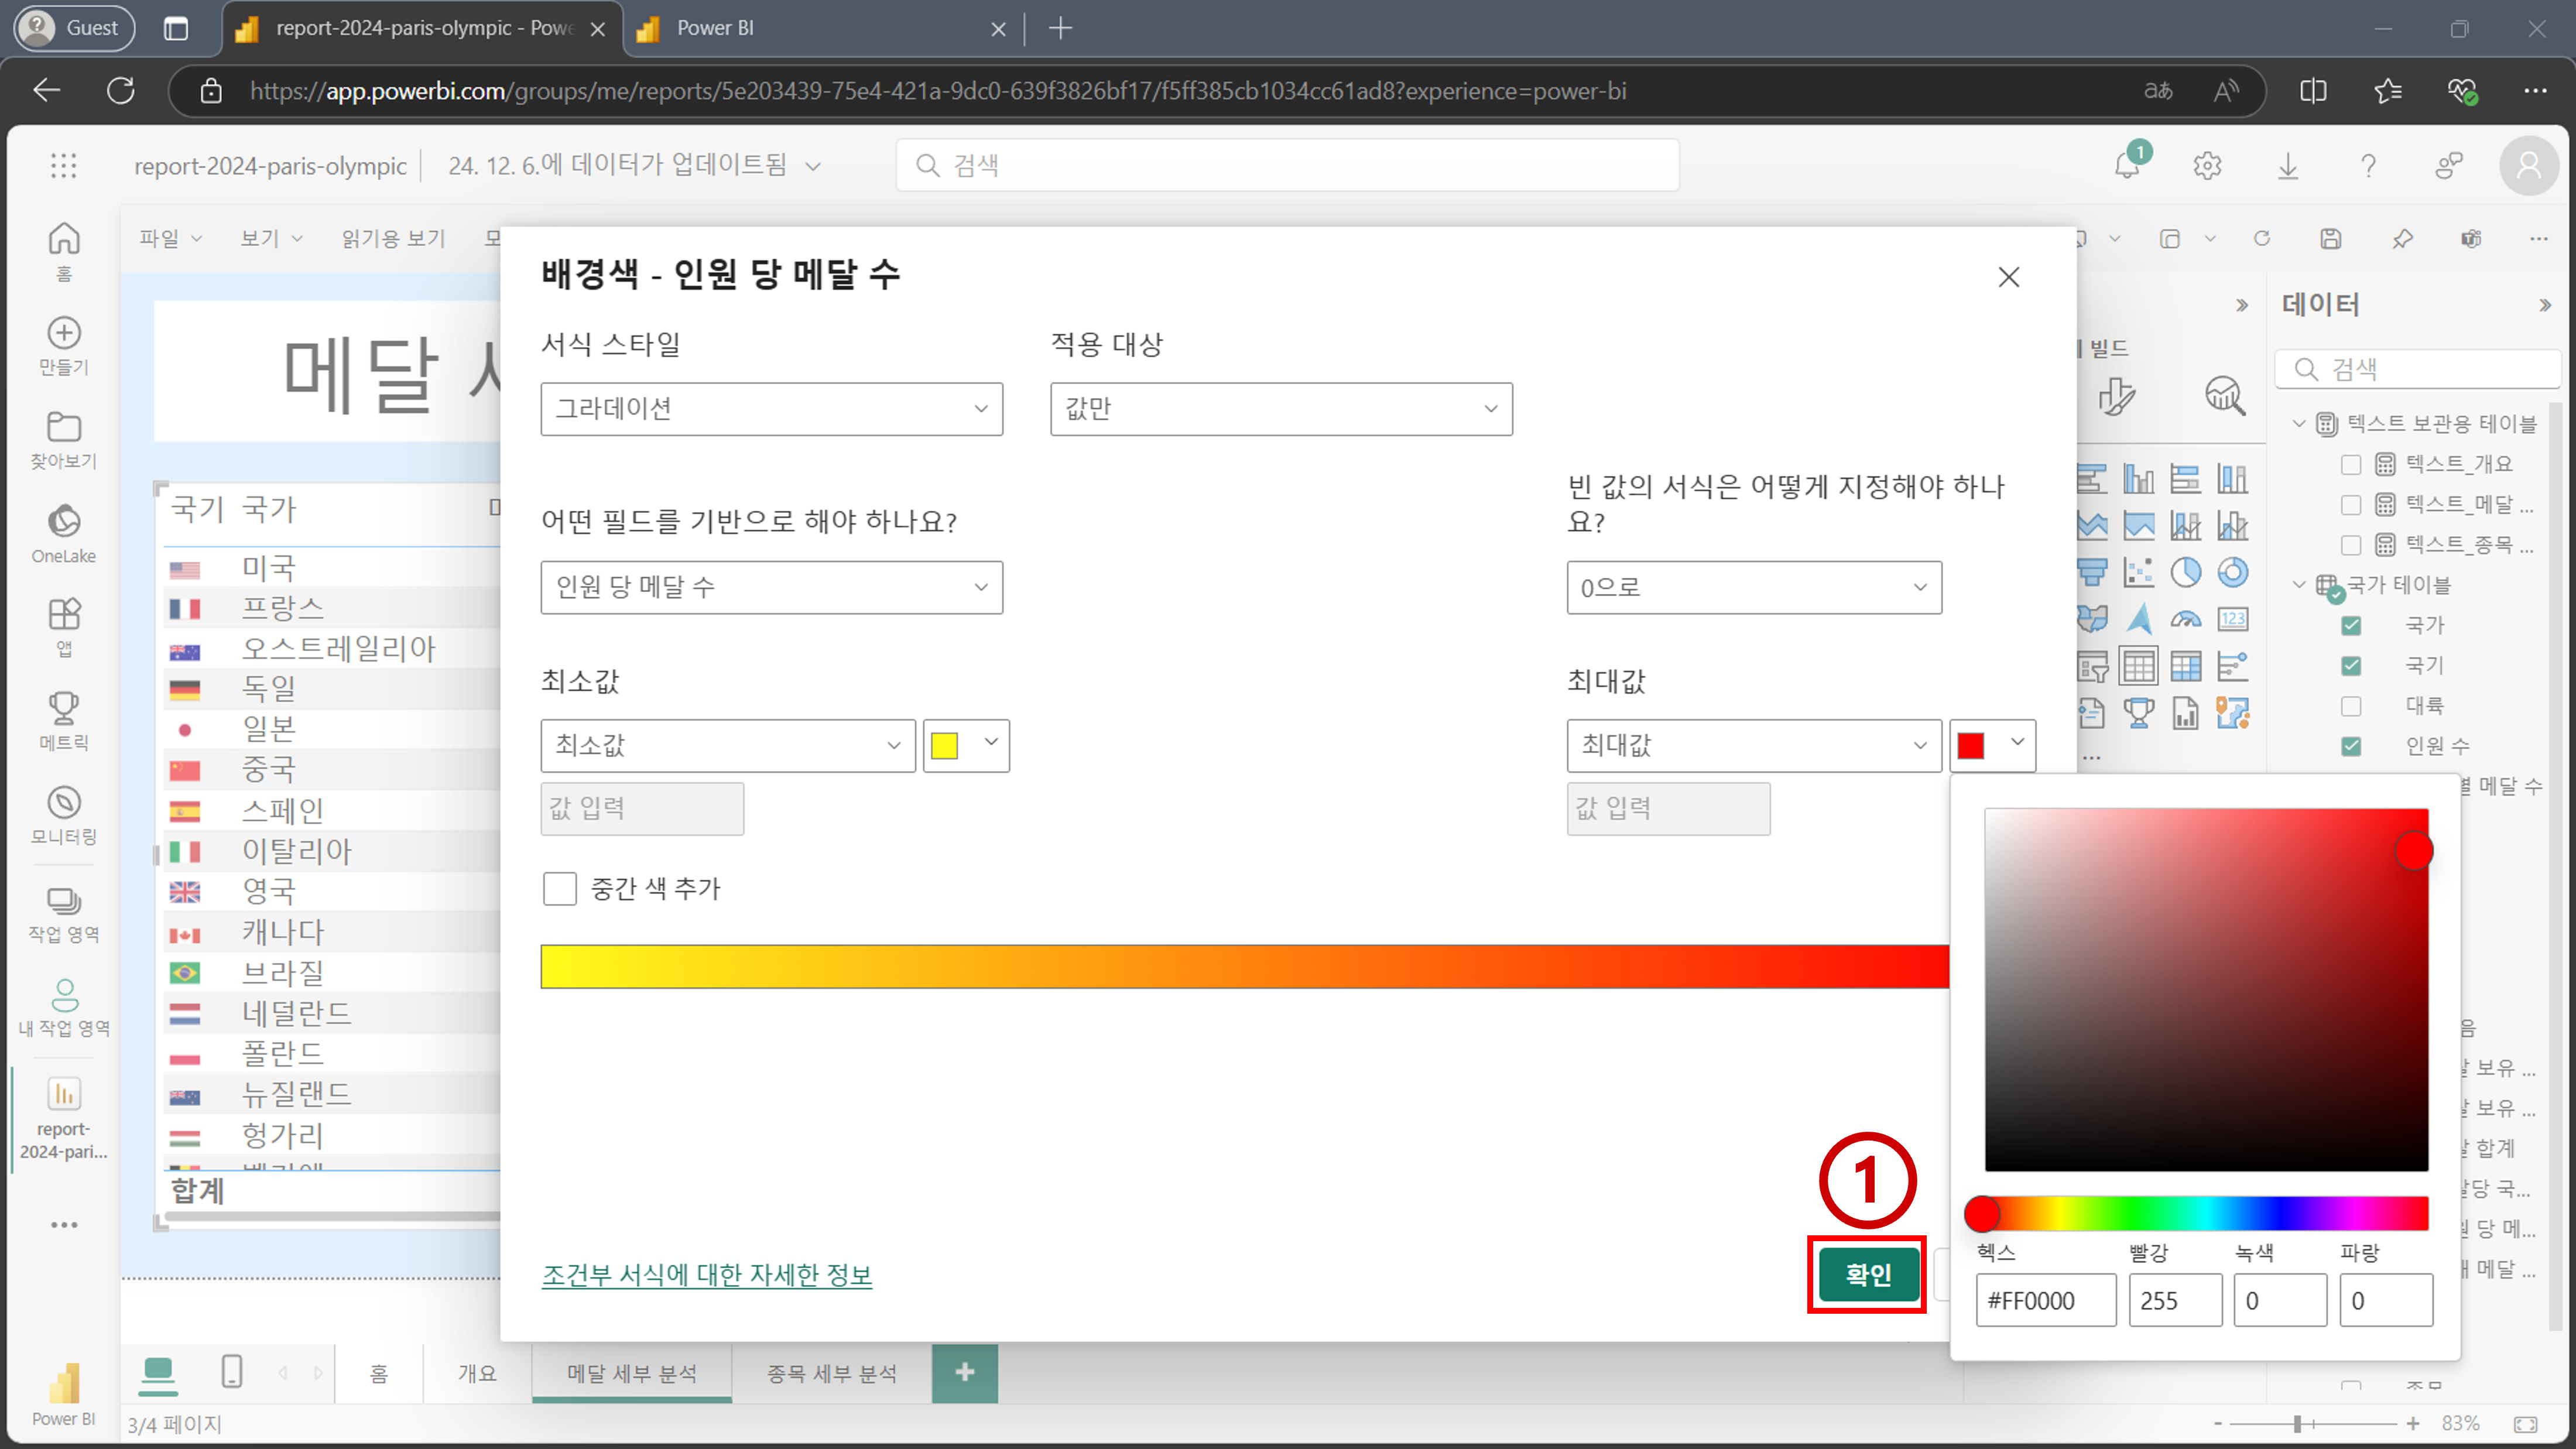Viewport: 2576px width, 1449px height.
Task: Choose the card (123) visualization
Action: (x=2233, y=619)
